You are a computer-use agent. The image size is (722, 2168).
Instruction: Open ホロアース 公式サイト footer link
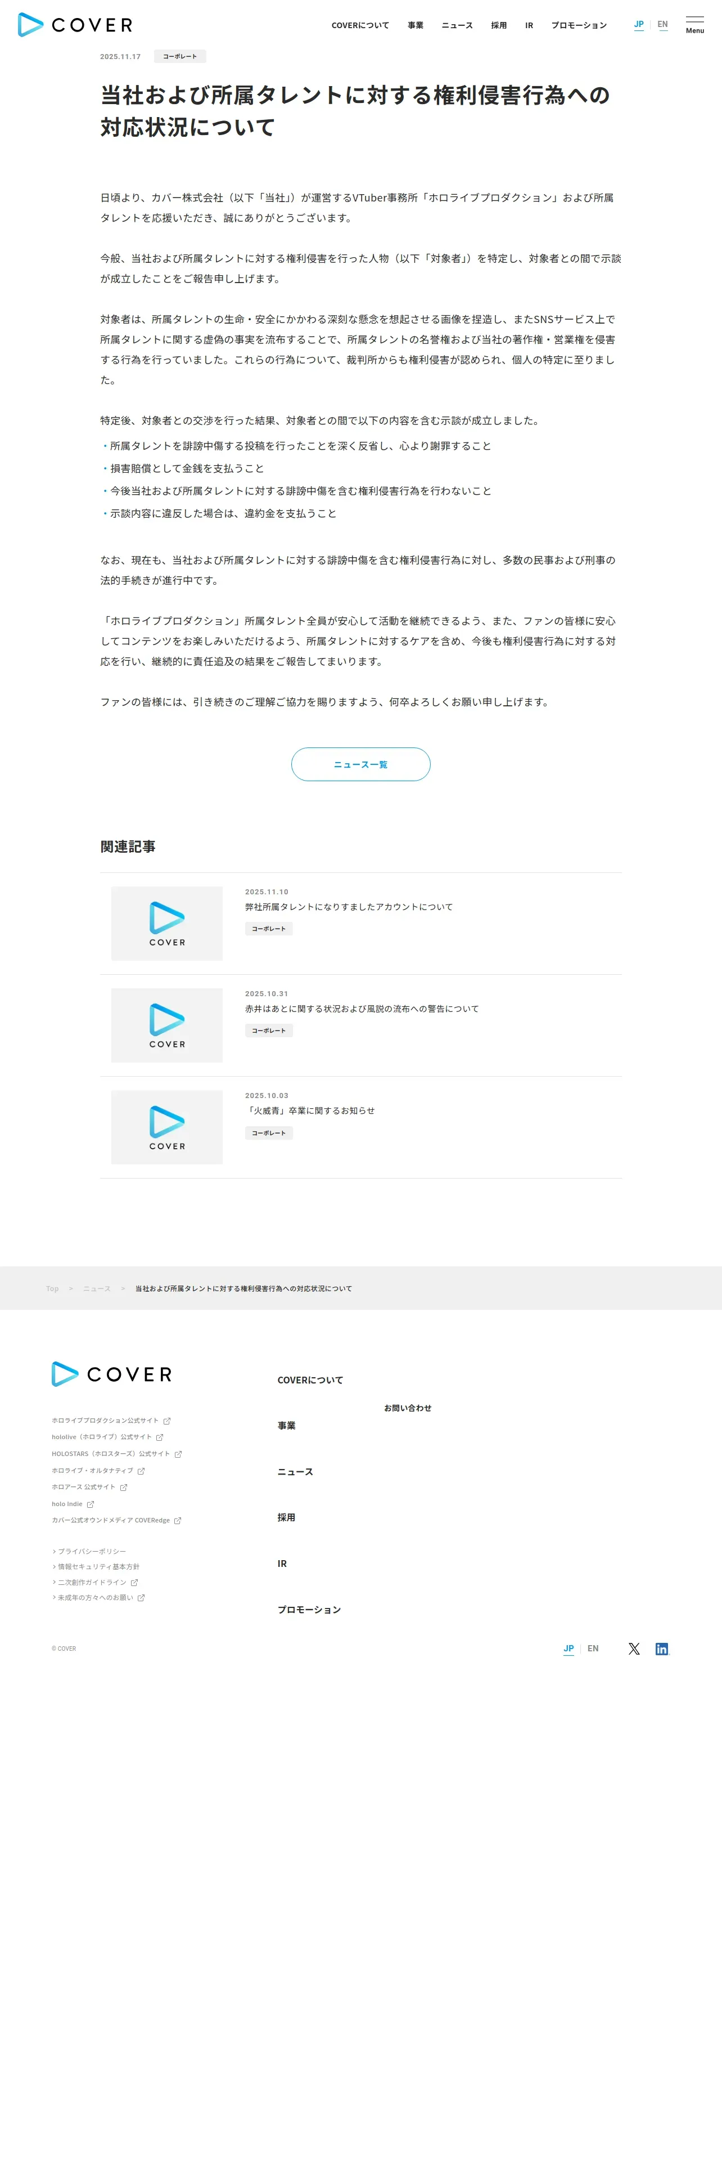[83, 1487]
